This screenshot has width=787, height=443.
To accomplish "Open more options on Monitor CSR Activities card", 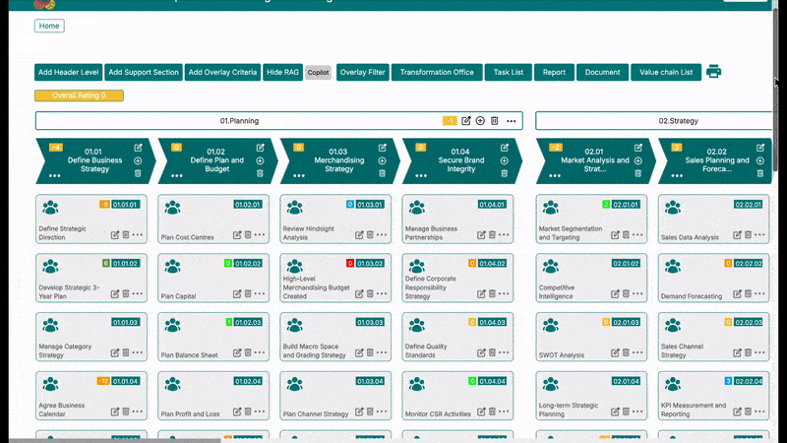I will [x=504, y=411].
